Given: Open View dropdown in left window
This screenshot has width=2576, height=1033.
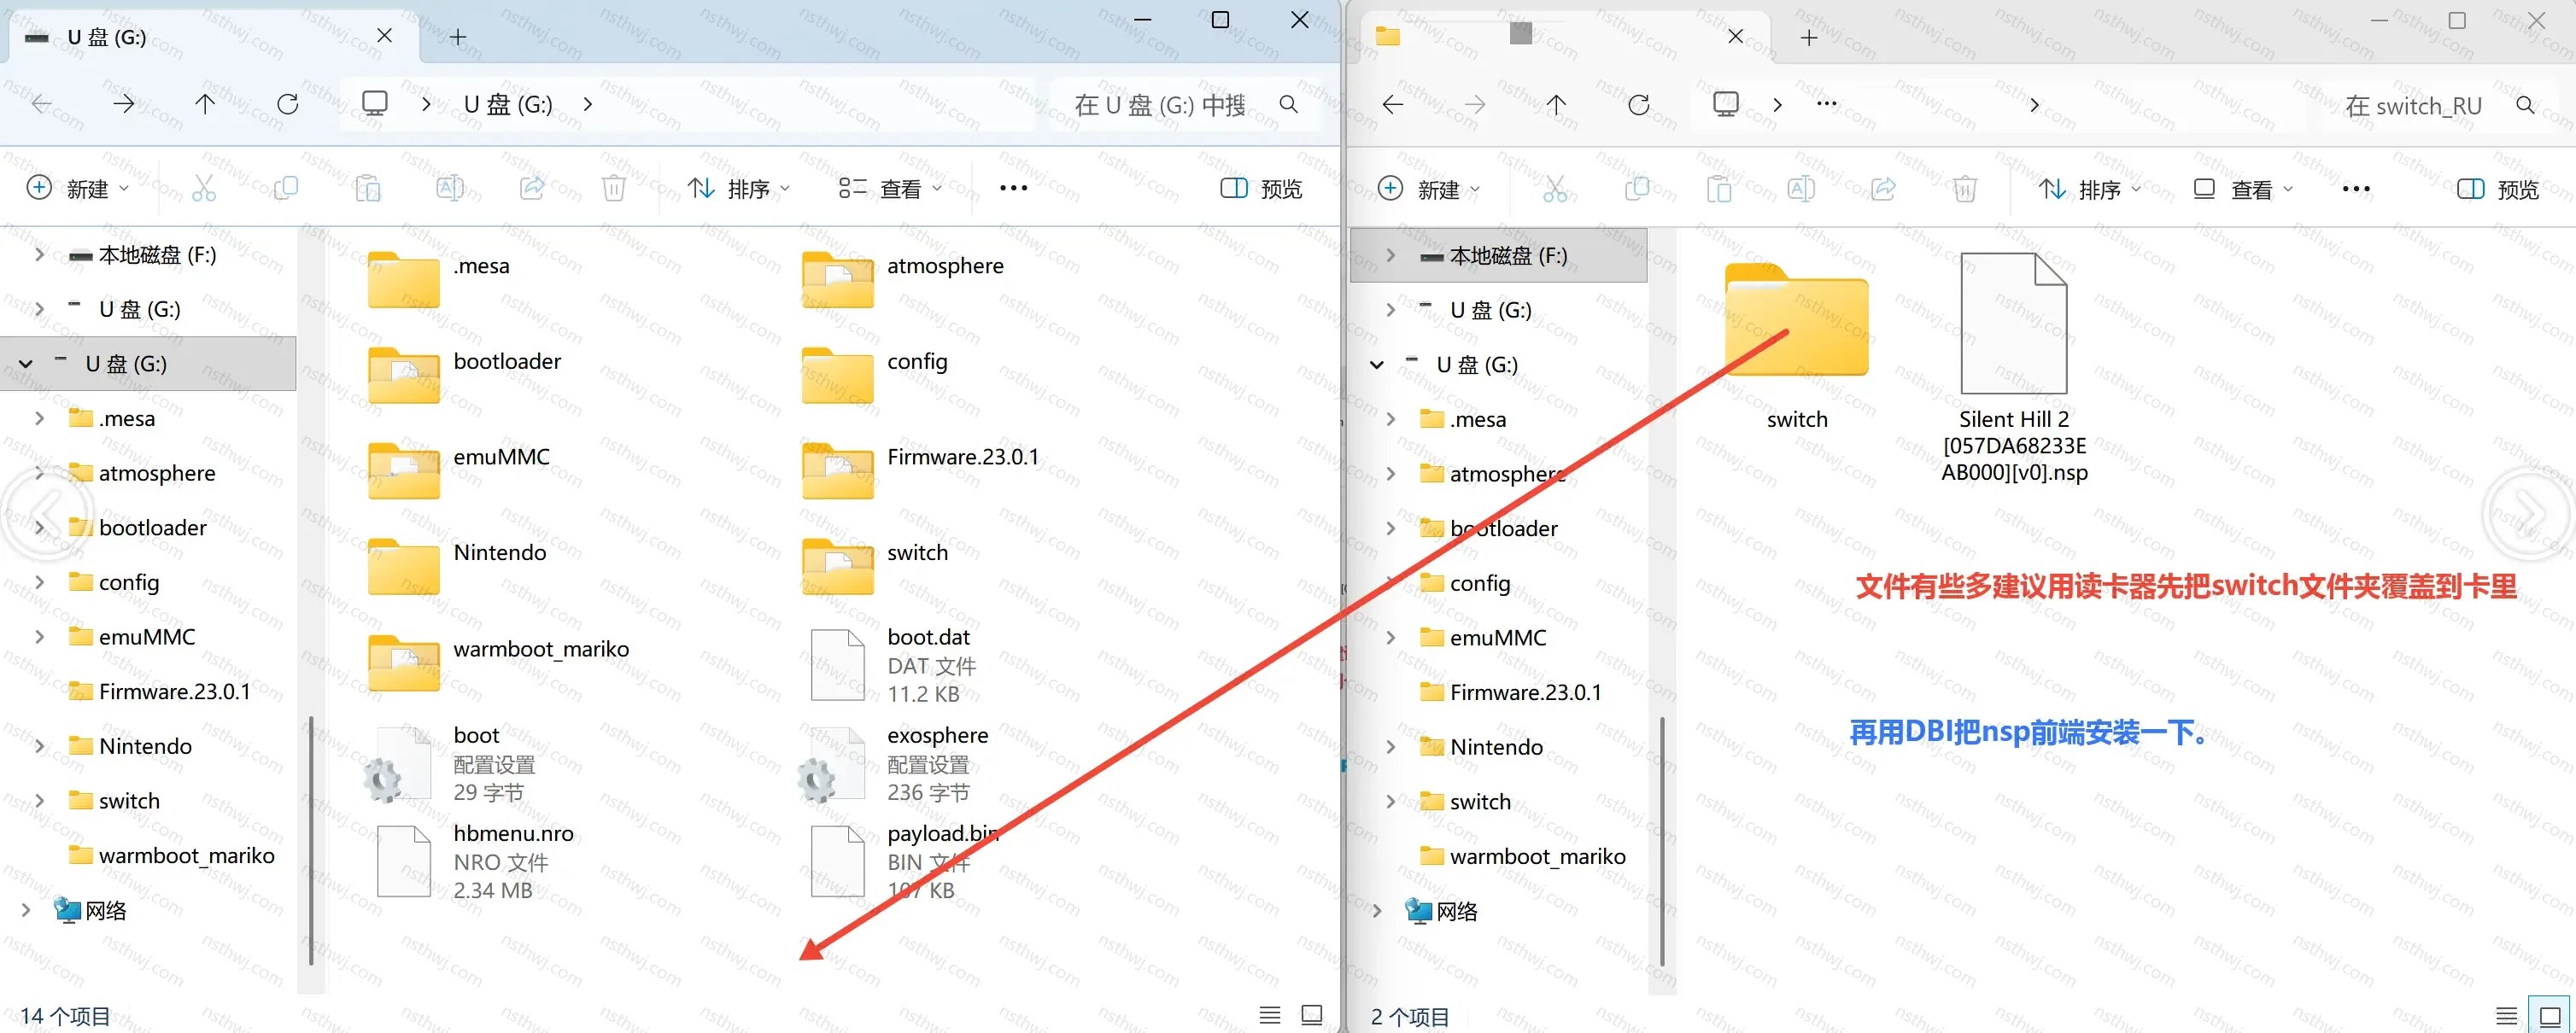Looking at the screenshot, I should [x=890, y=189].
